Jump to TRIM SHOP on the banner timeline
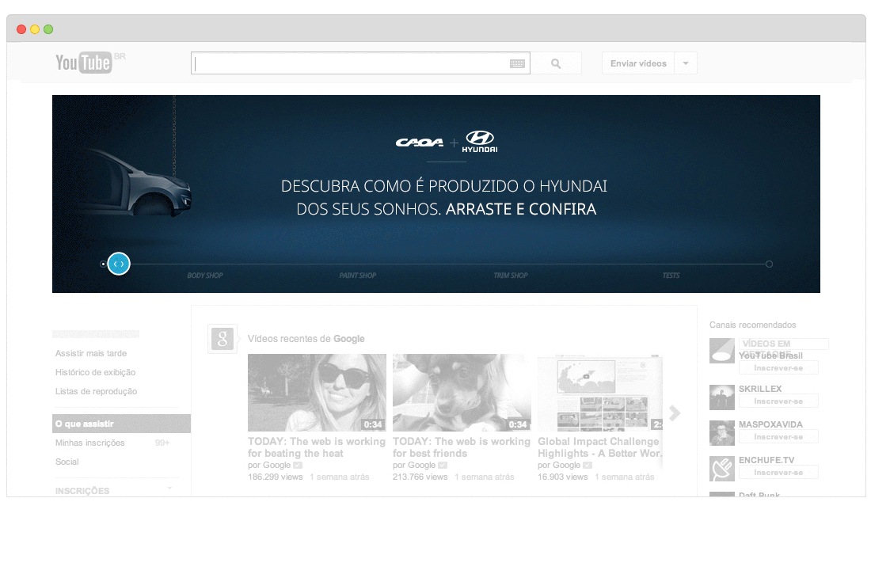The width and height of the screenshot is (871, 578). [x=511, y=276]
